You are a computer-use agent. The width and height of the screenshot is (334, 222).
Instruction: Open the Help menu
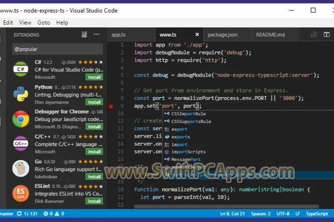click(x=62, y=23)
